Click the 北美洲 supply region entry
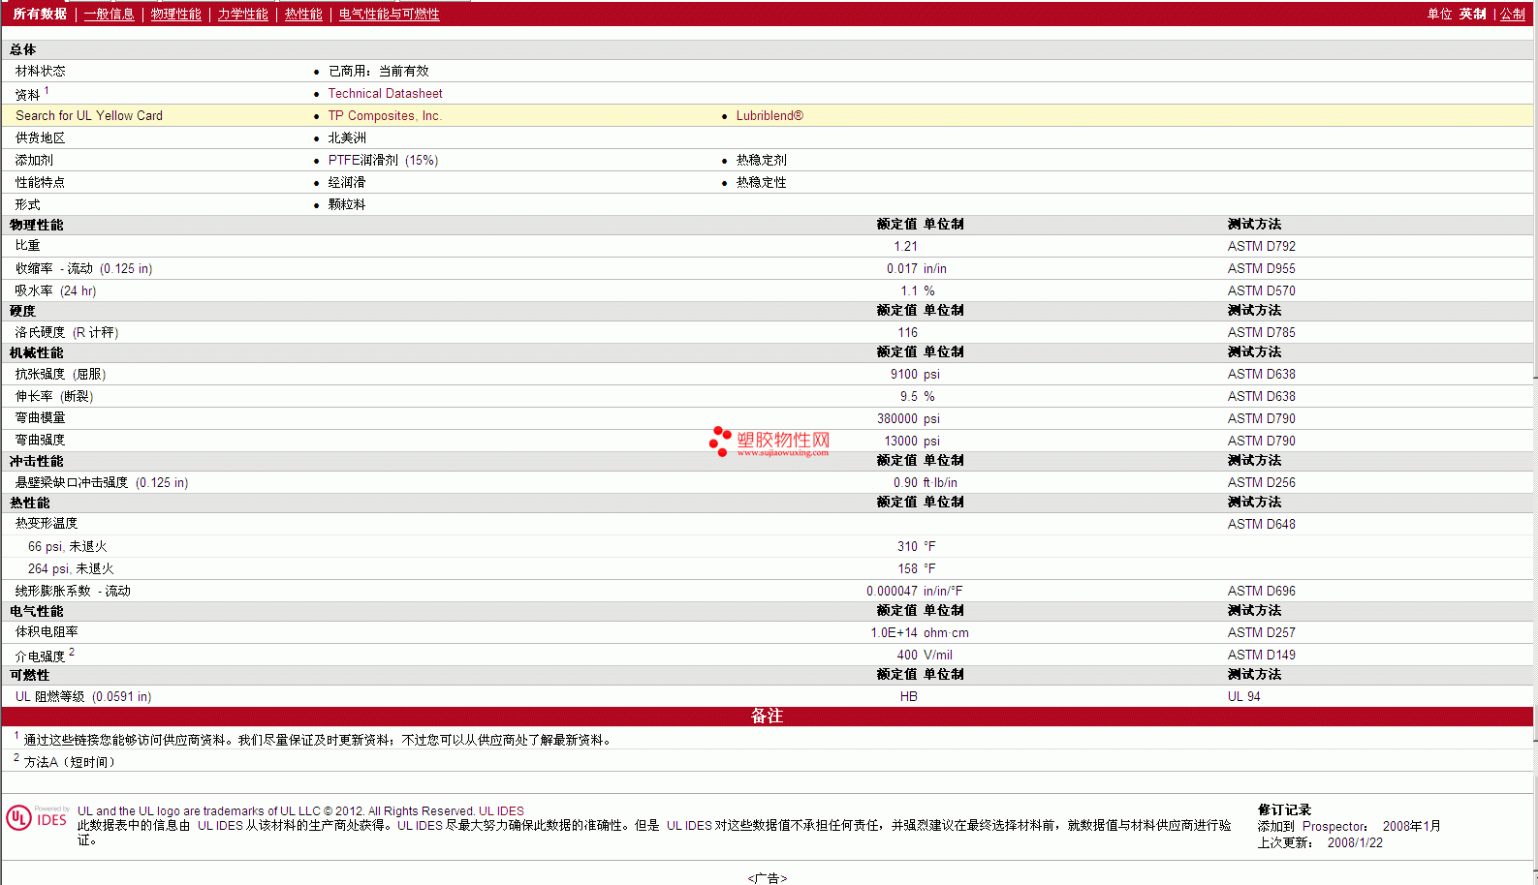The width and height of the screenshot is (1538, 885). 347,137
